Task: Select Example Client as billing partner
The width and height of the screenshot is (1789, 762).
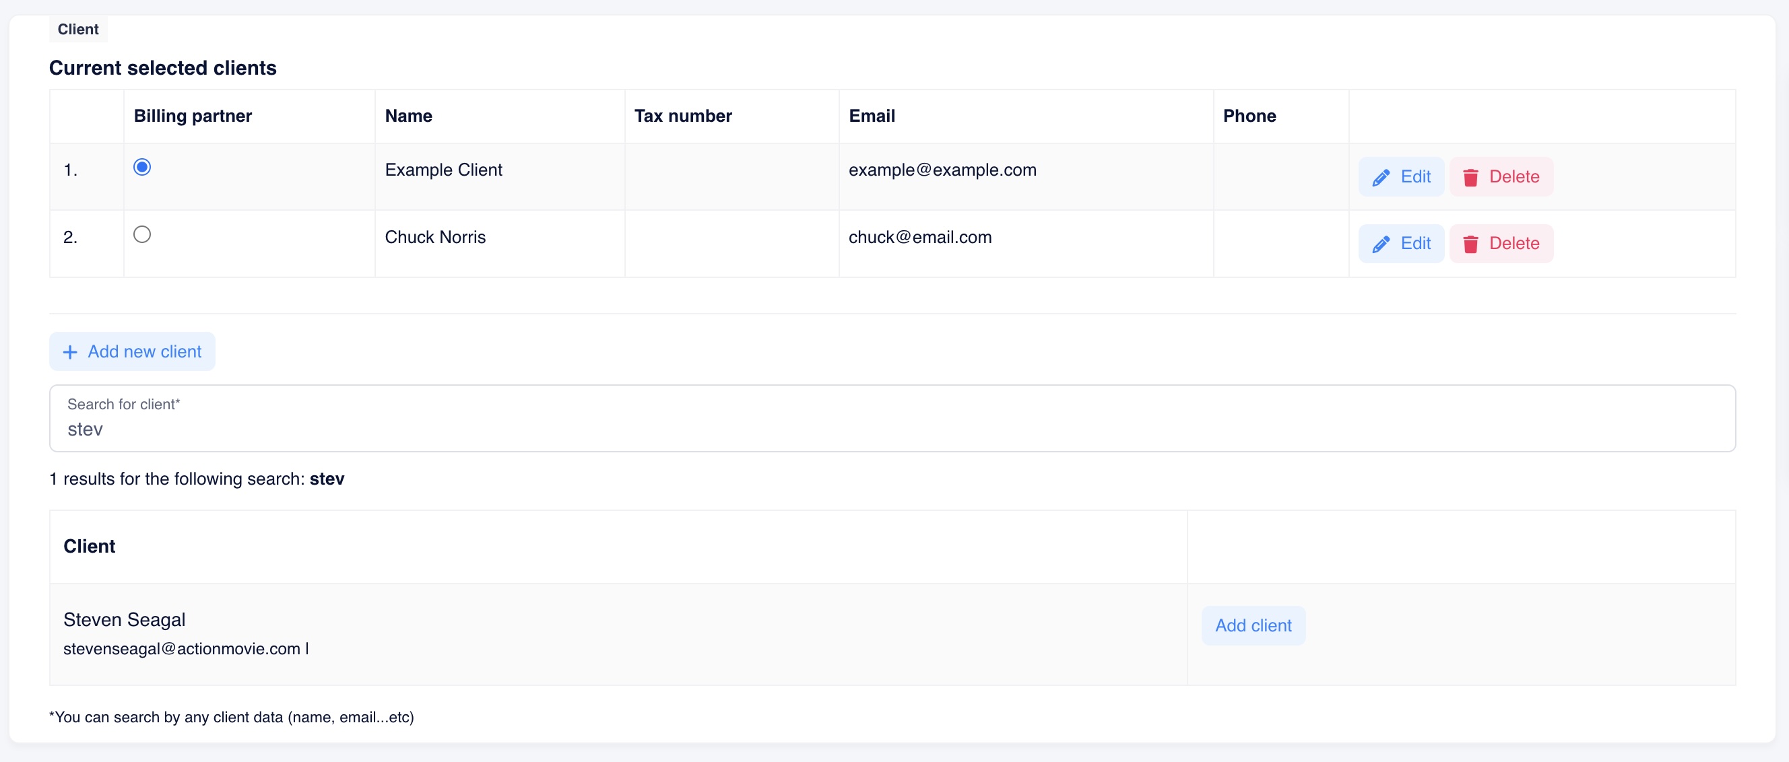Action: point(141,167)
